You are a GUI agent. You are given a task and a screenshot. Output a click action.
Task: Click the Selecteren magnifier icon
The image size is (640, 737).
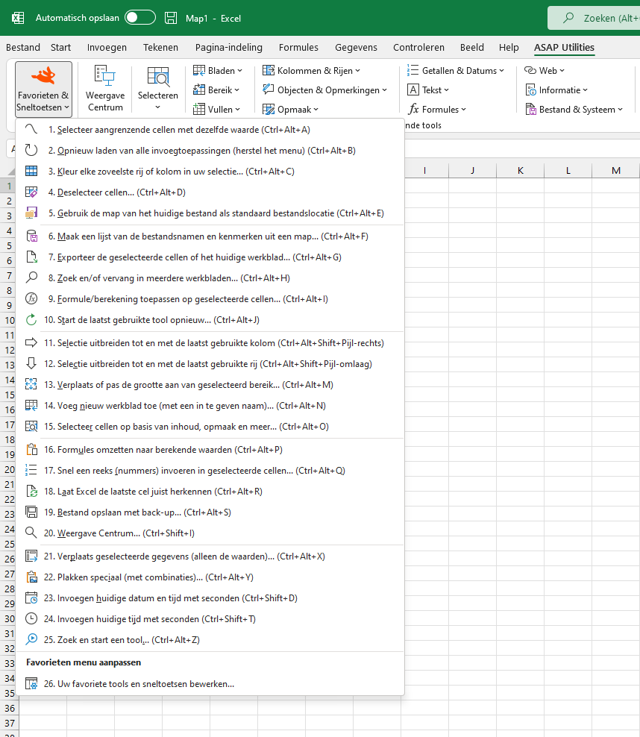(157, 76)
